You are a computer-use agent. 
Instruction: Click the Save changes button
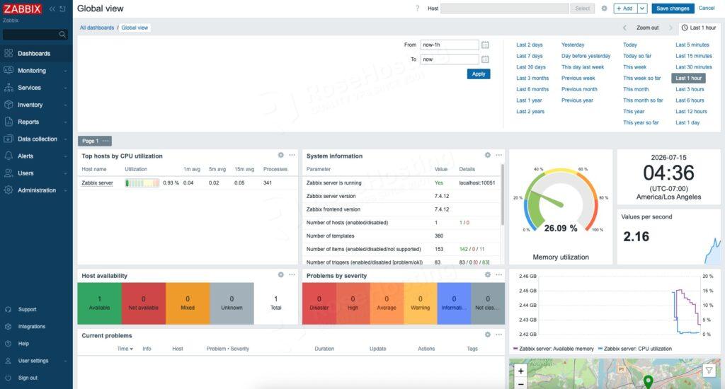pyautogui.click(x=673, y=8)
